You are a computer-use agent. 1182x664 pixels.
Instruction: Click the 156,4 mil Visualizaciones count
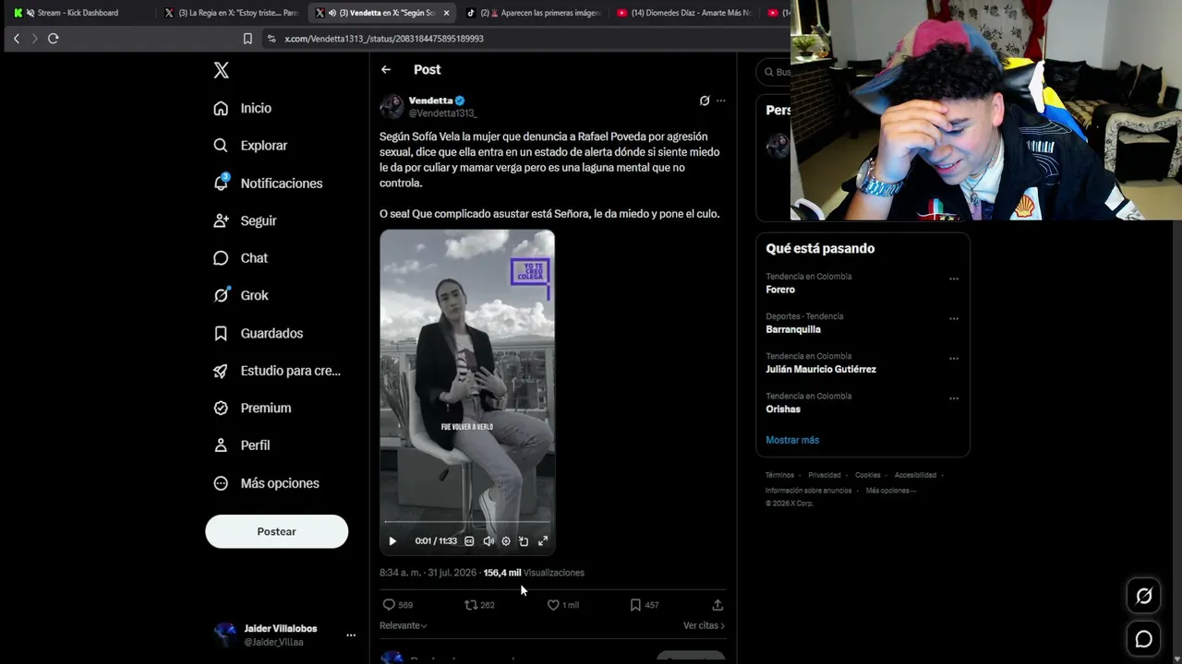pos(534,573)
